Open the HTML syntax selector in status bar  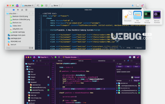tap(130, 48)
